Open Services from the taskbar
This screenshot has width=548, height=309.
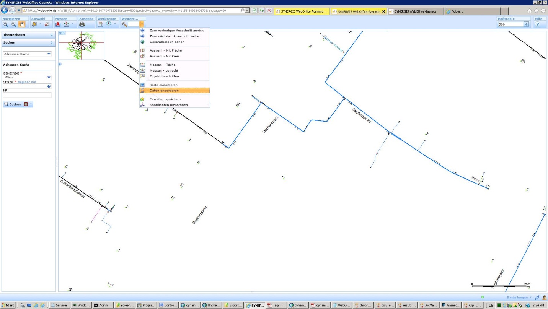click(x=60, y=305)
